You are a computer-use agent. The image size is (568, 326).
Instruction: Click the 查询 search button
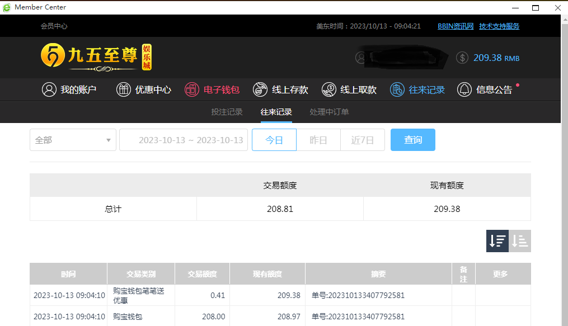[413, 140]
